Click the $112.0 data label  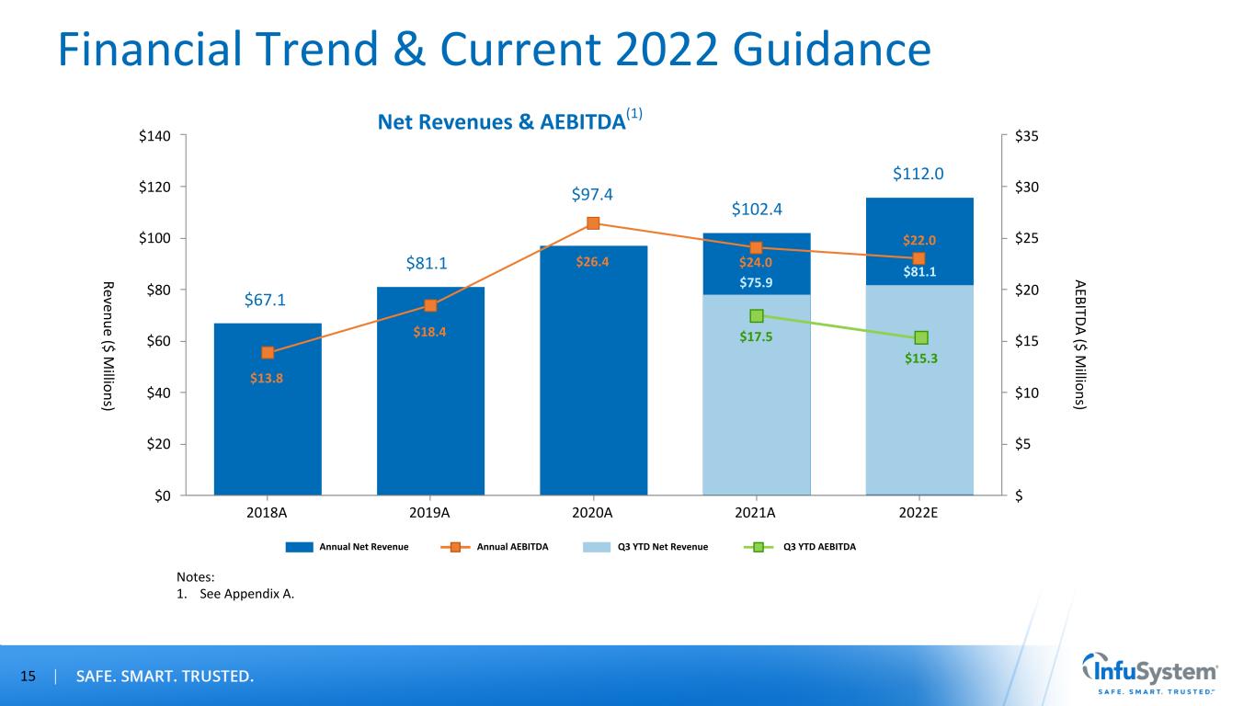[919, 175]
